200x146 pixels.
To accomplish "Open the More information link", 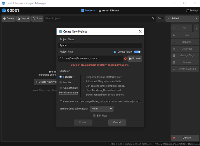I will (69, 93).
